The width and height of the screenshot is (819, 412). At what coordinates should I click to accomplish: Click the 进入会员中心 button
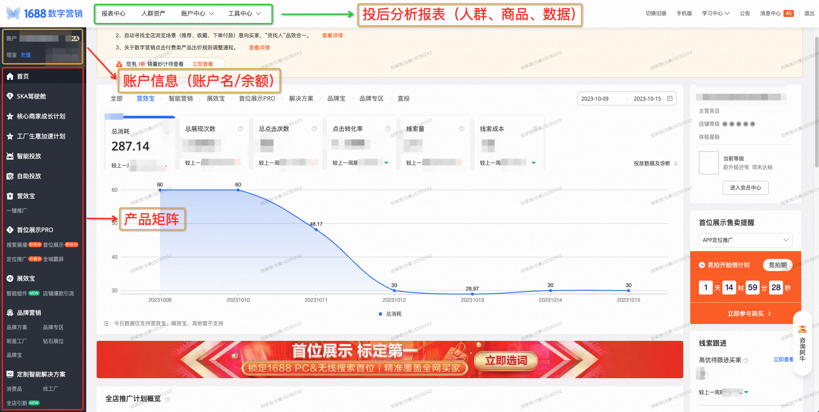pyautogui.click(x=746, y=188)
